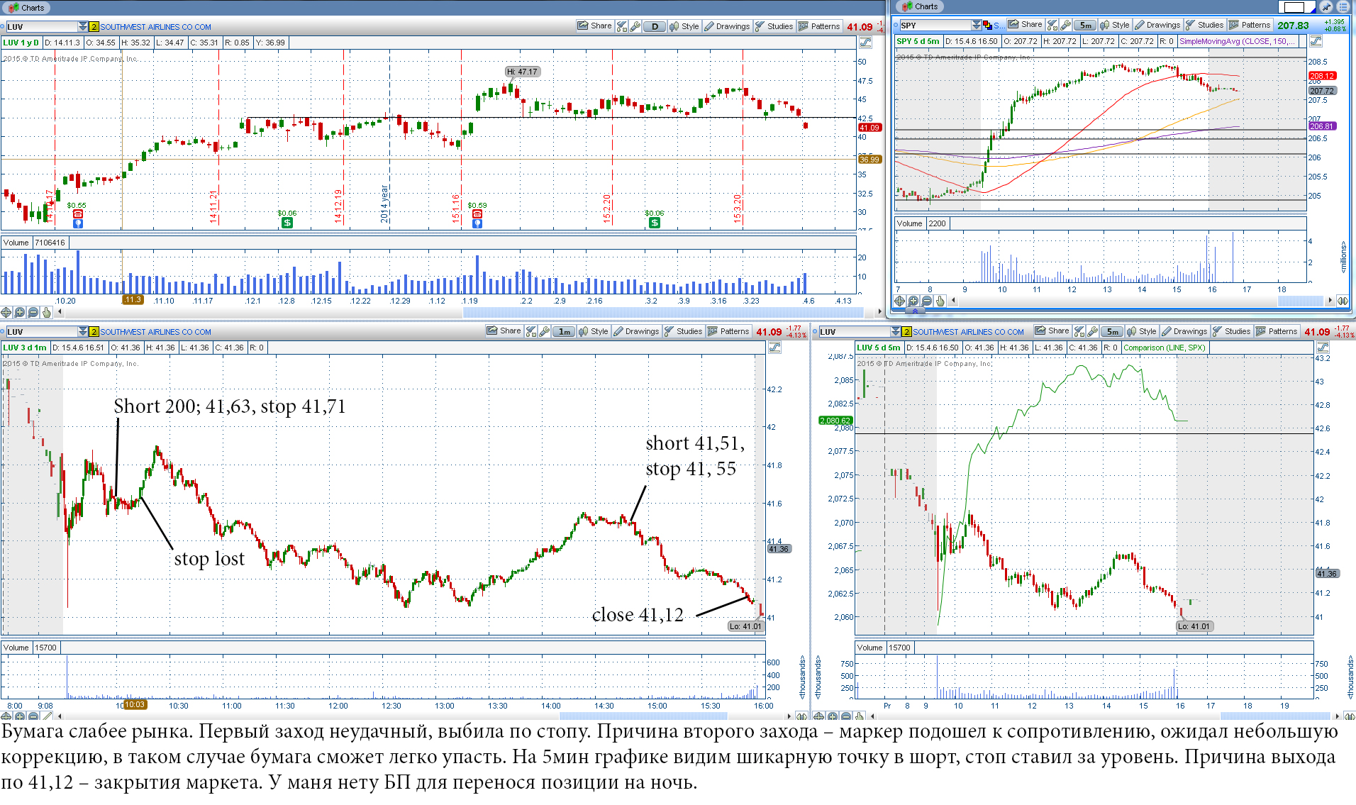Click the $0.59 earnings phone marker

477,214
